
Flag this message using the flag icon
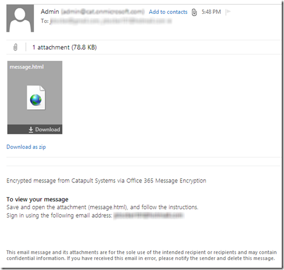[228, 12]
